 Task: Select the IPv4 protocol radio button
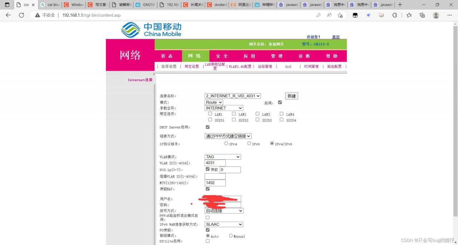pos(226,143)
